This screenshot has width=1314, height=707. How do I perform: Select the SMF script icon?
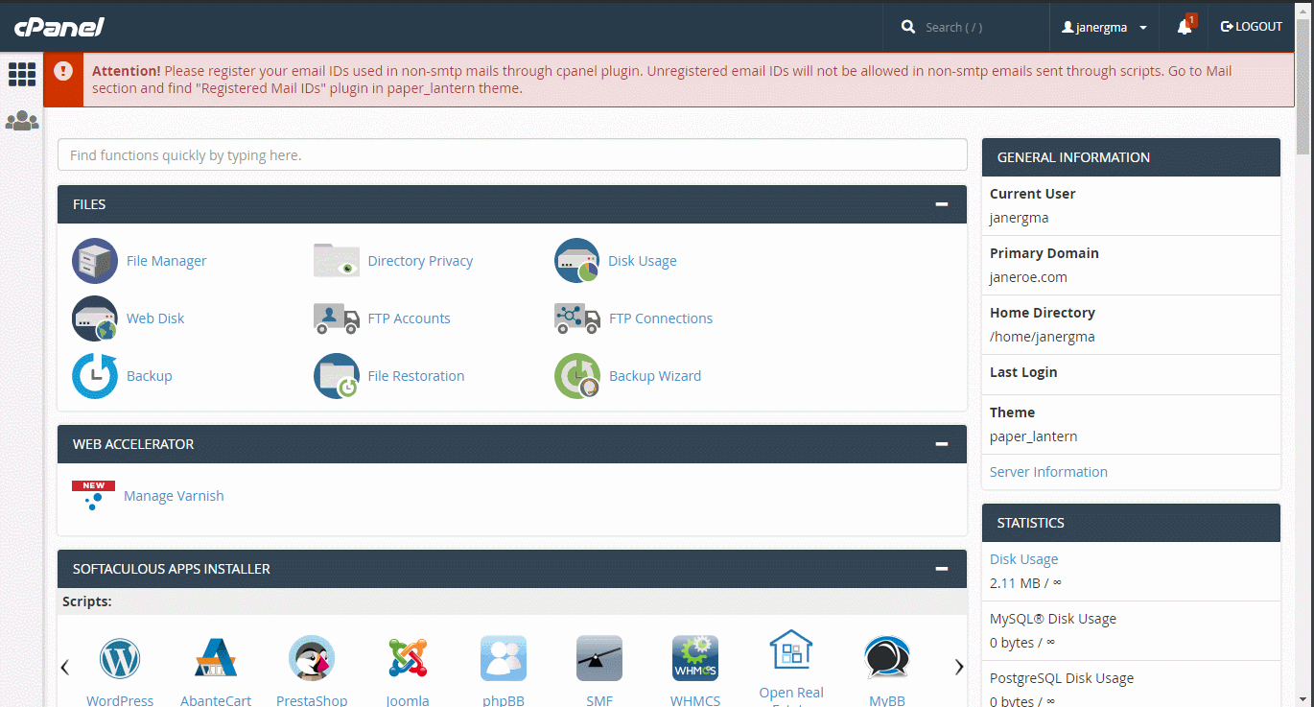pyautogui.click(x=599, y=659)
